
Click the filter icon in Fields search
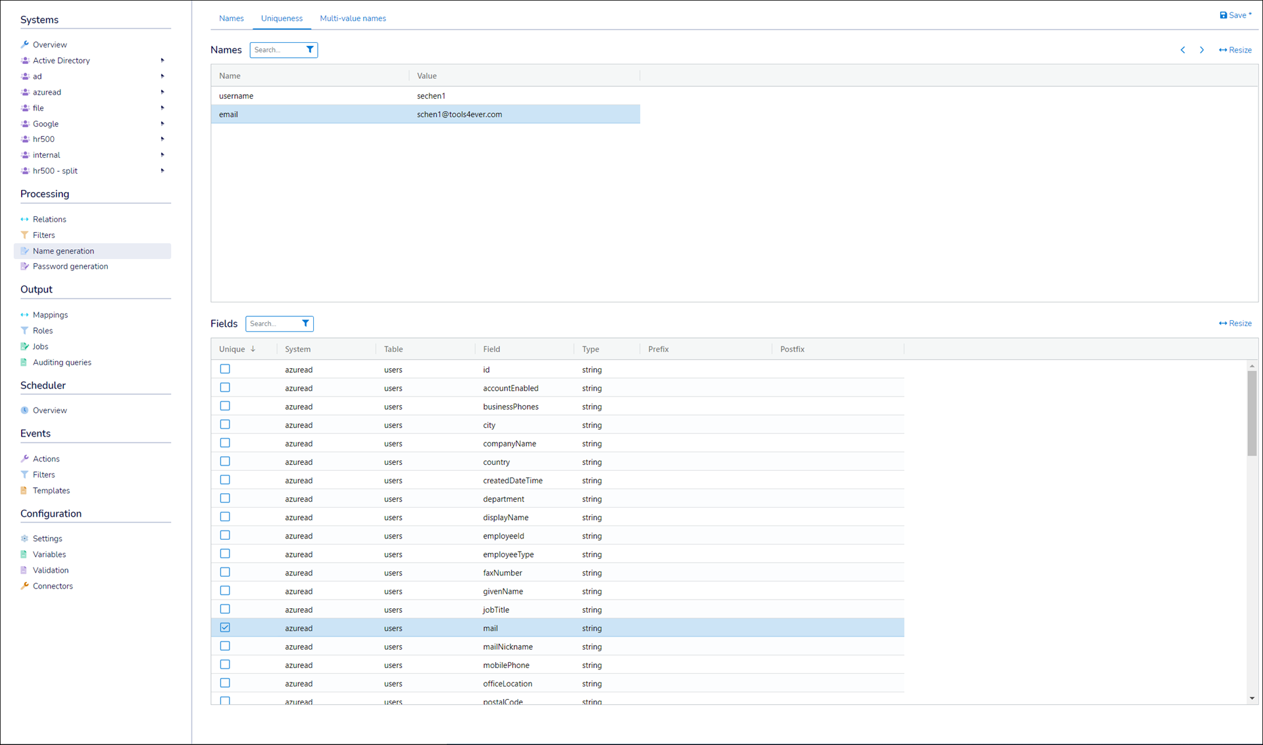pos(305,324)
